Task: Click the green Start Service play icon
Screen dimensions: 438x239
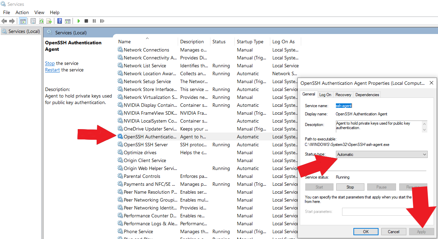Action: click(x=79, y=21)
